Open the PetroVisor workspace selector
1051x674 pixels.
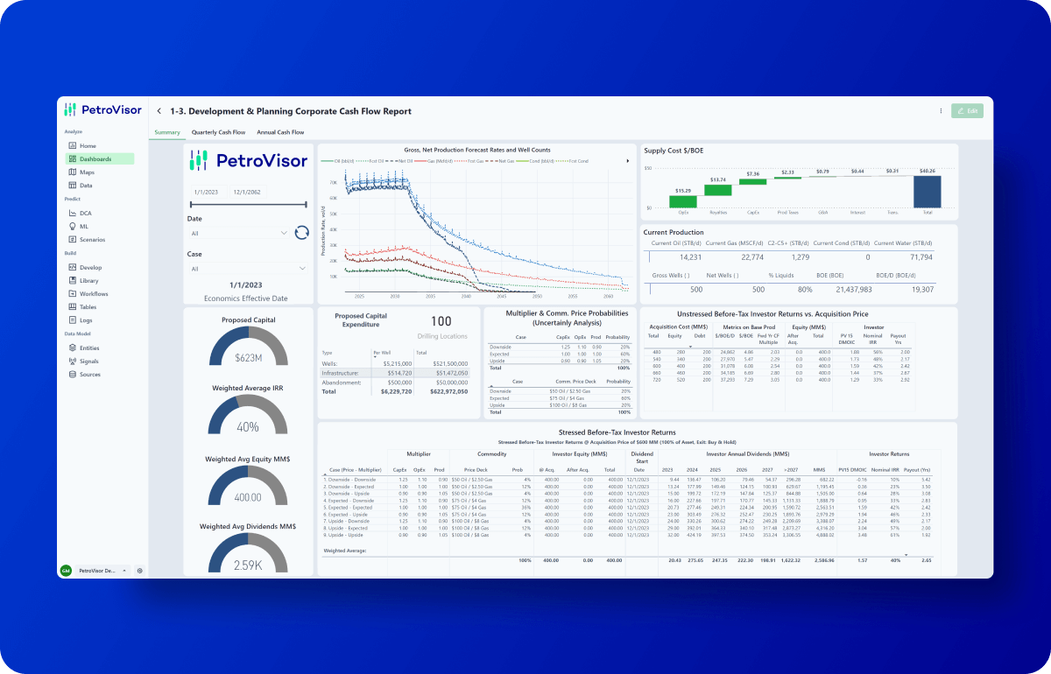pos(102,570)
